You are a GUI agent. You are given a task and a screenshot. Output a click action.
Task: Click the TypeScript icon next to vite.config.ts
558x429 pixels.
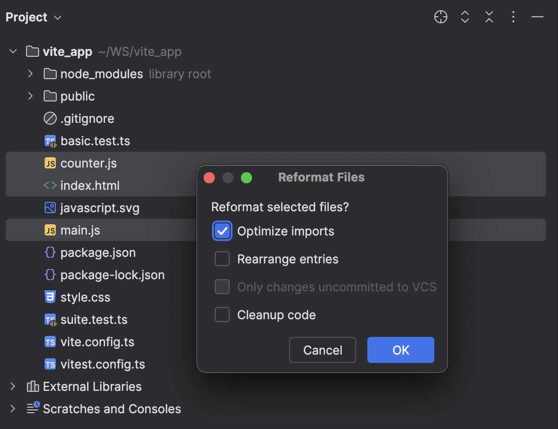(x=51, y=342)
